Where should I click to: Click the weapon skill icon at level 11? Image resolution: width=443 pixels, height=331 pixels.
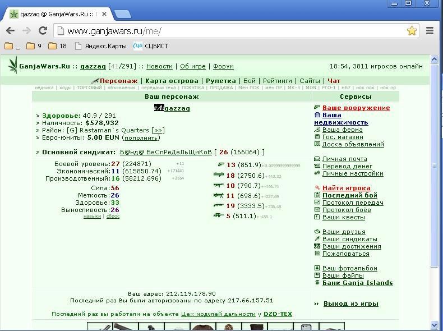coord(218,195)
